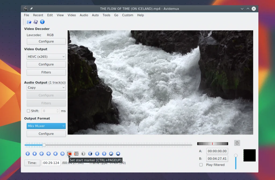Open the Audio menu

click(x=84, y=15)
